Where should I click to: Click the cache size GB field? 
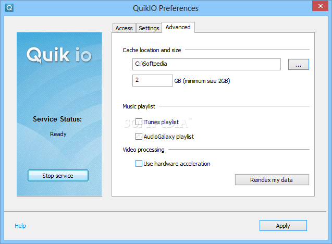click(152, 80)
